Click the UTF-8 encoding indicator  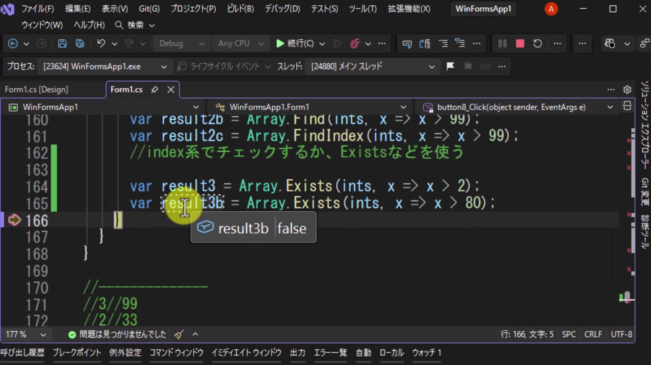click(x=622, y=334)
